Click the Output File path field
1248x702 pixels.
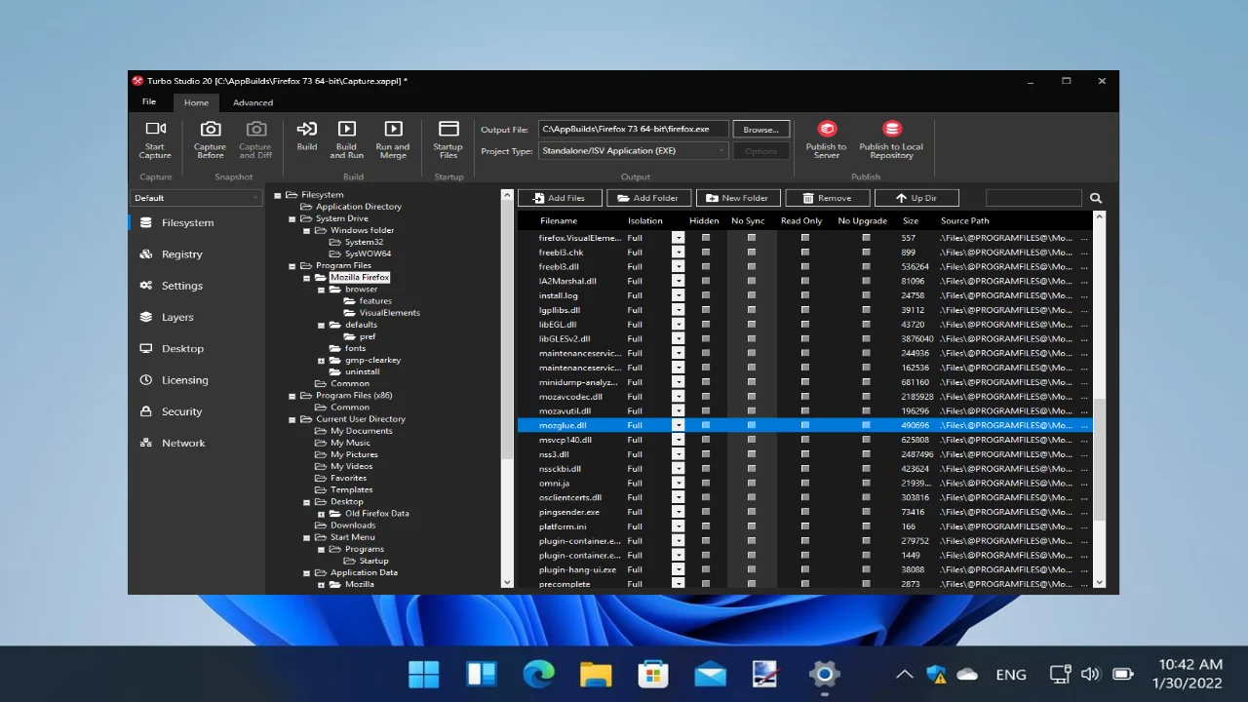click(634, 130)
